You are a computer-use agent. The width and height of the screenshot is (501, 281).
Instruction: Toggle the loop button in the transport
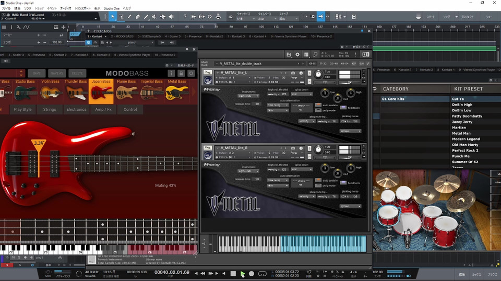point(263,274)
